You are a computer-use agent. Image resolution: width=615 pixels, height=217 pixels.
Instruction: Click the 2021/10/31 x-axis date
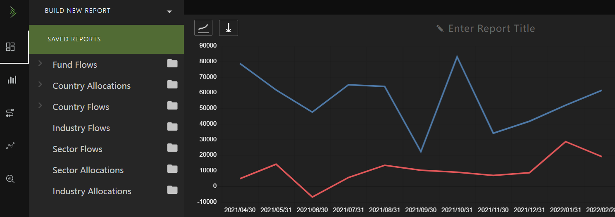point(457,210)
